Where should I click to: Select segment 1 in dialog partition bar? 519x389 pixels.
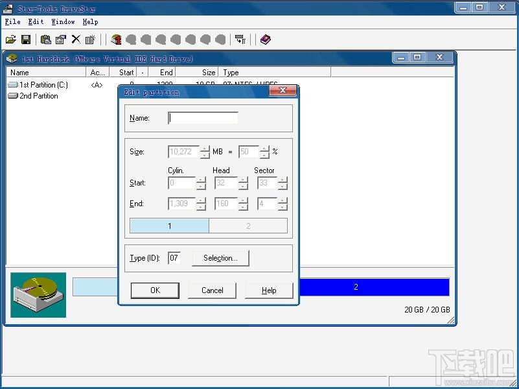click(x=170, y=226)
